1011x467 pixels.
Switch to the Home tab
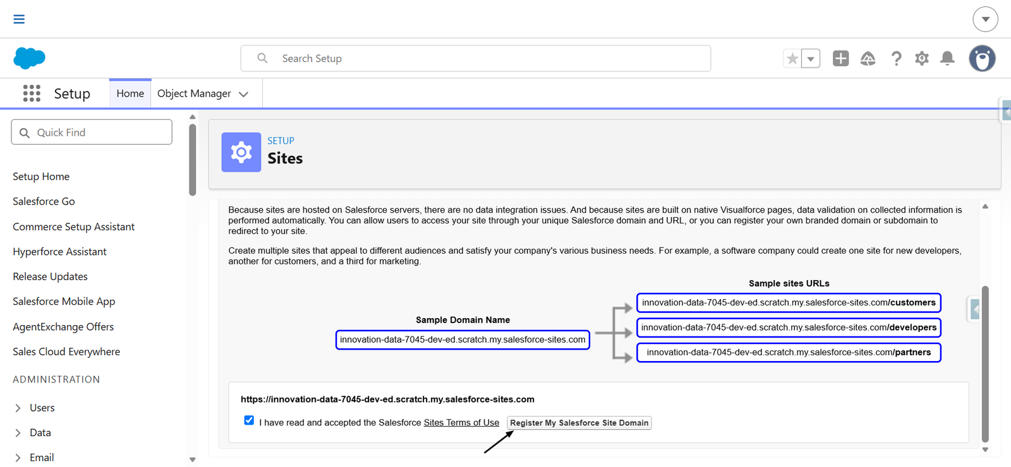click(130, 93)
